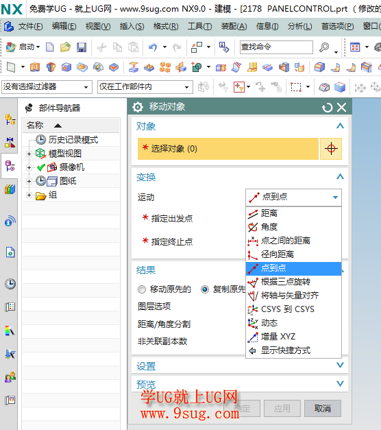Click the select-point crosshair icon beside 选择对象
Image resolution: width=381 pixels, height=430 pixels.
331,149
